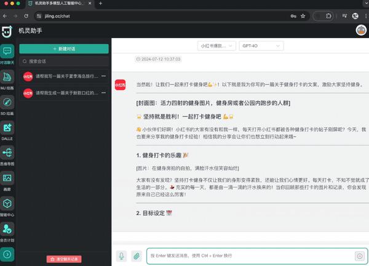Click the 封面图 cover description line

[213, 103]
